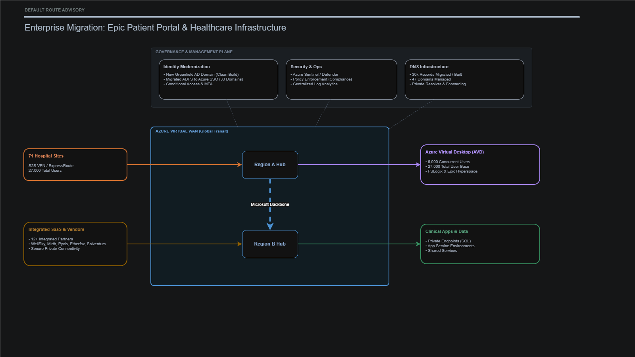Click the Clinical Apps & Data panel

click(x=479, y=244)
